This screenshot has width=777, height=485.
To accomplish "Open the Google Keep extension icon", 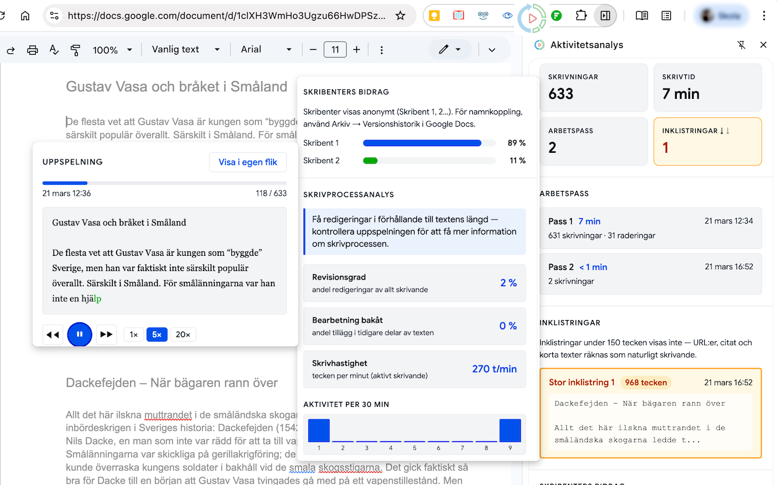I will pos(434,16).
